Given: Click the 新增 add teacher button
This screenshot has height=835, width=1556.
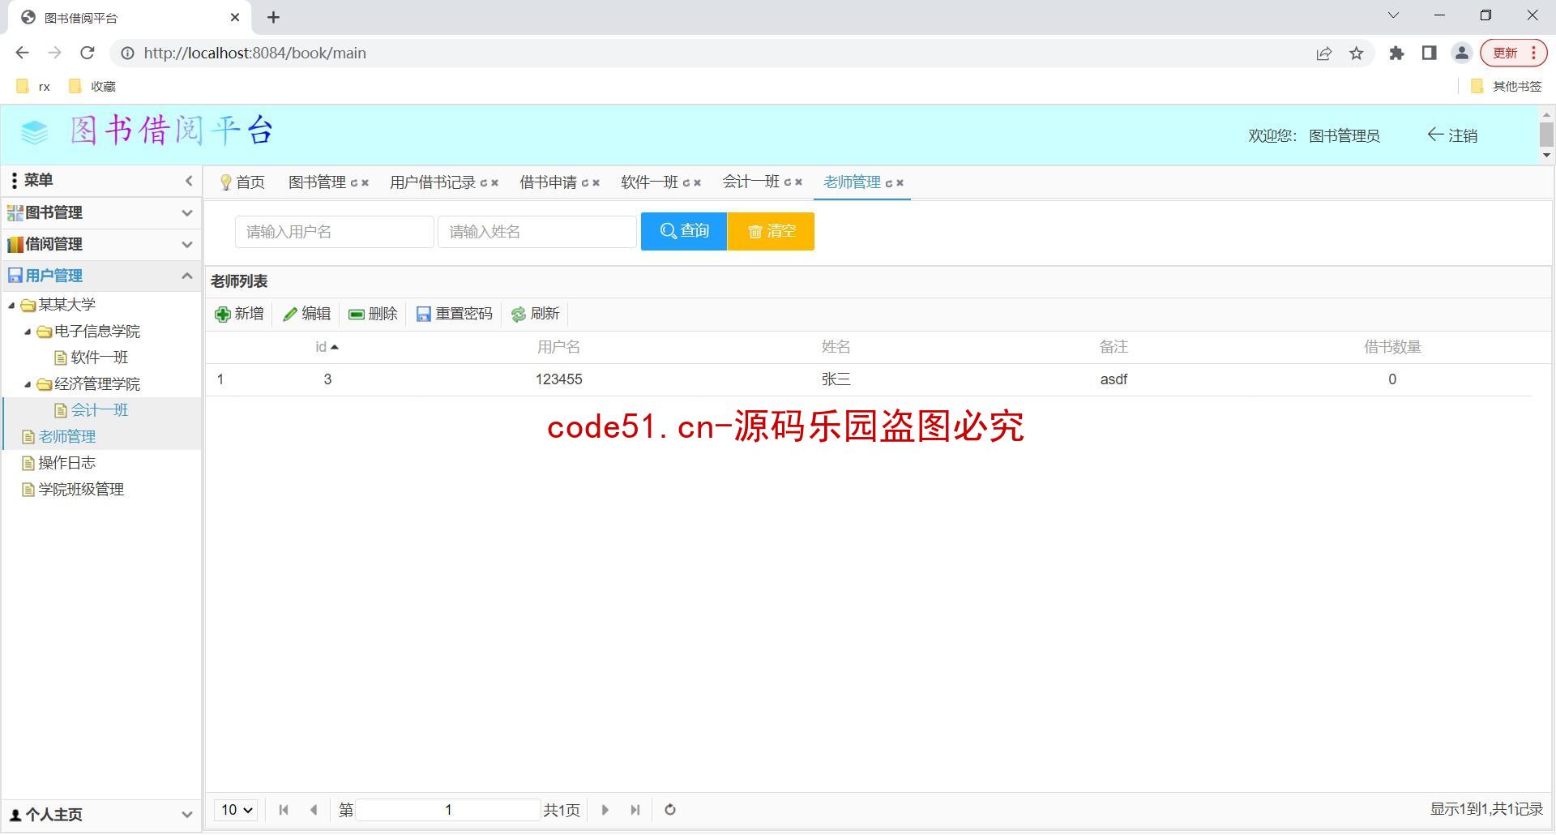Looking at the screenshot, I should (x=239, y=315).
